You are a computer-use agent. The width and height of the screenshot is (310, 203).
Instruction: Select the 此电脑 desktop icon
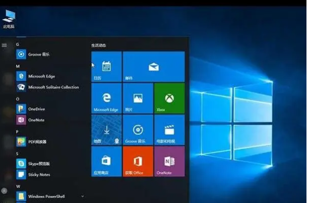(x=9, y=19)
